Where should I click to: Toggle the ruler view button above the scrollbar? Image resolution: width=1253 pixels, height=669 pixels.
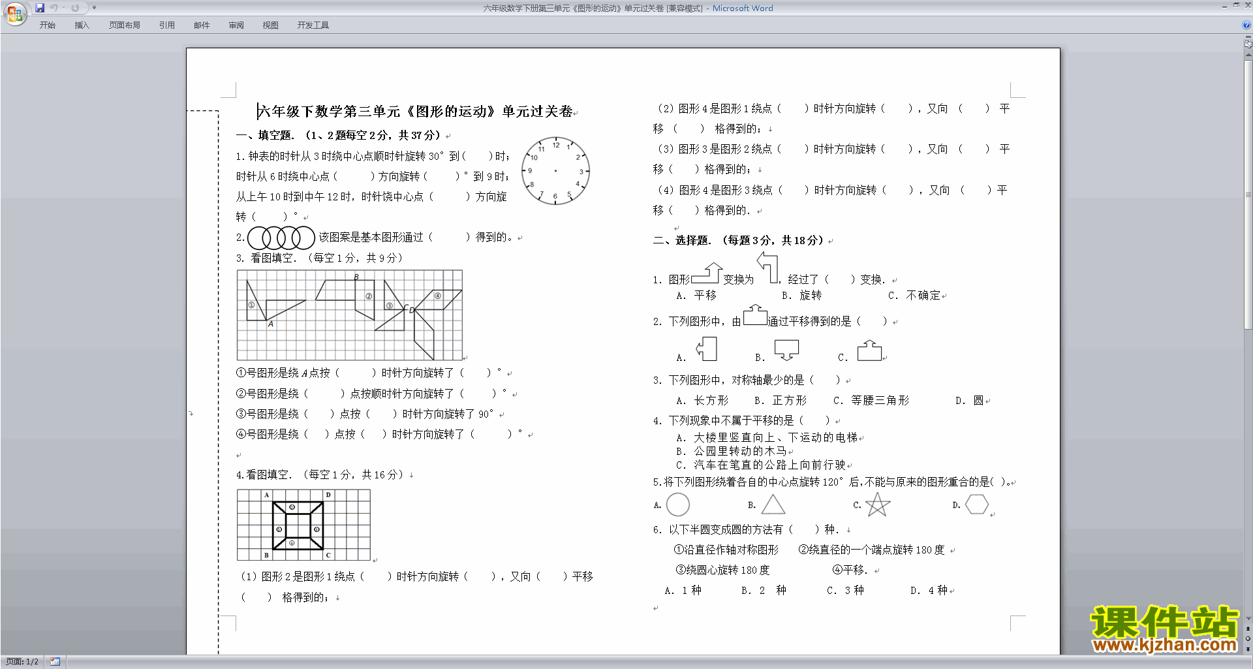coord(1248,44)
